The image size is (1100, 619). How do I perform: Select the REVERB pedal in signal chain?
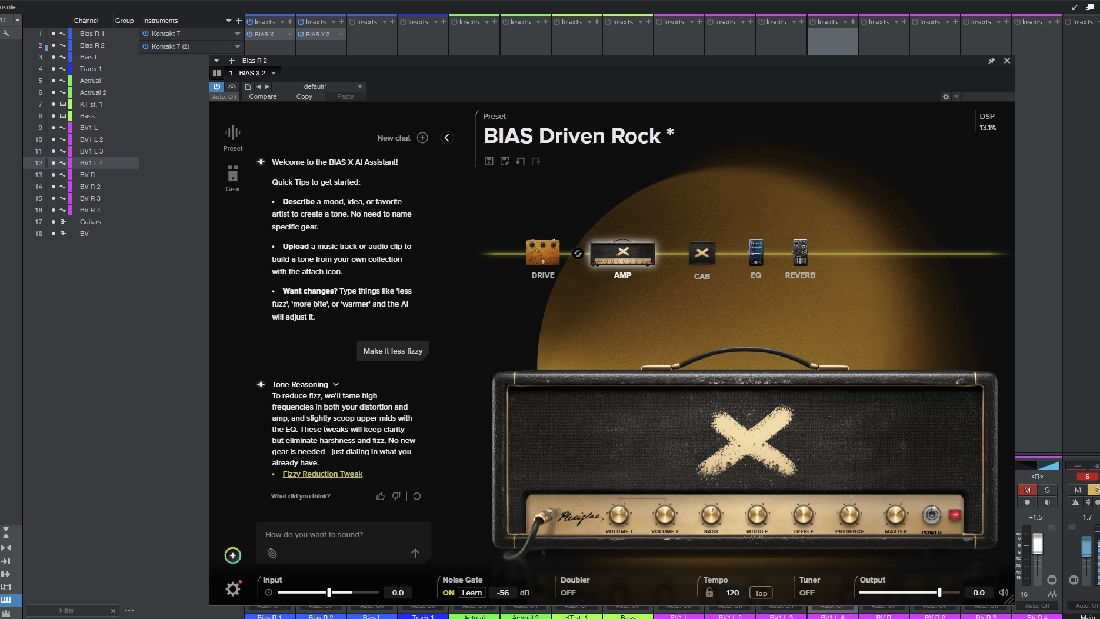click(x=800, y=253)
